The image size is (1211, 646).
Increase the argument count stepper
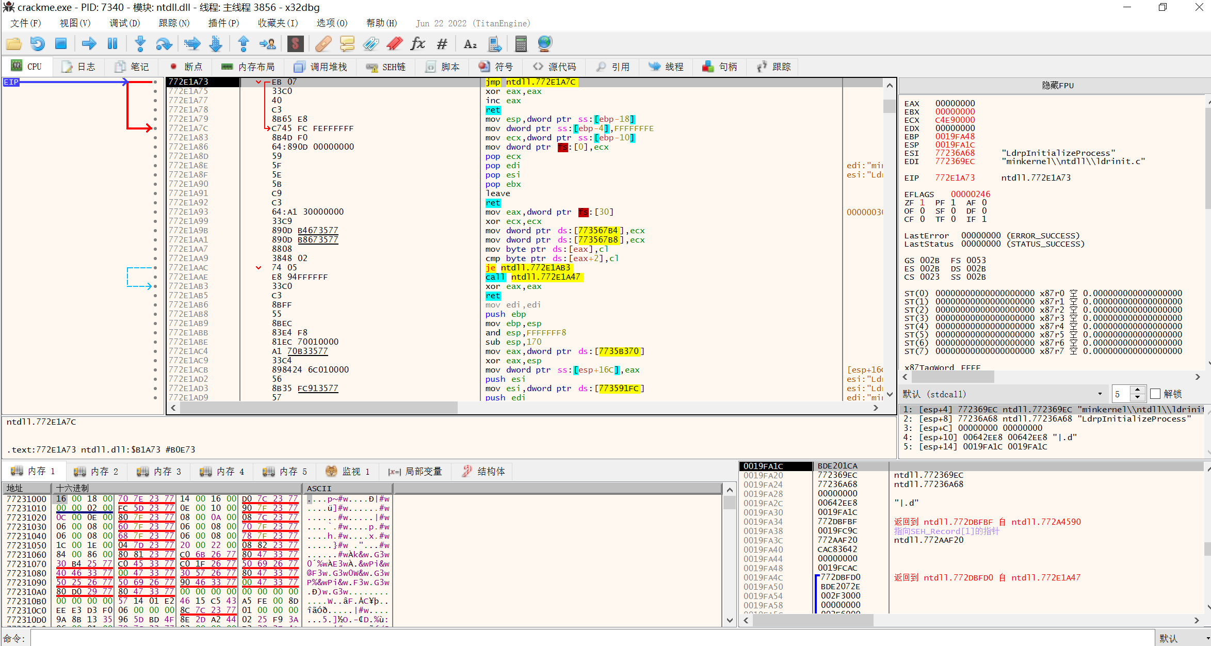pos(1137,390)
